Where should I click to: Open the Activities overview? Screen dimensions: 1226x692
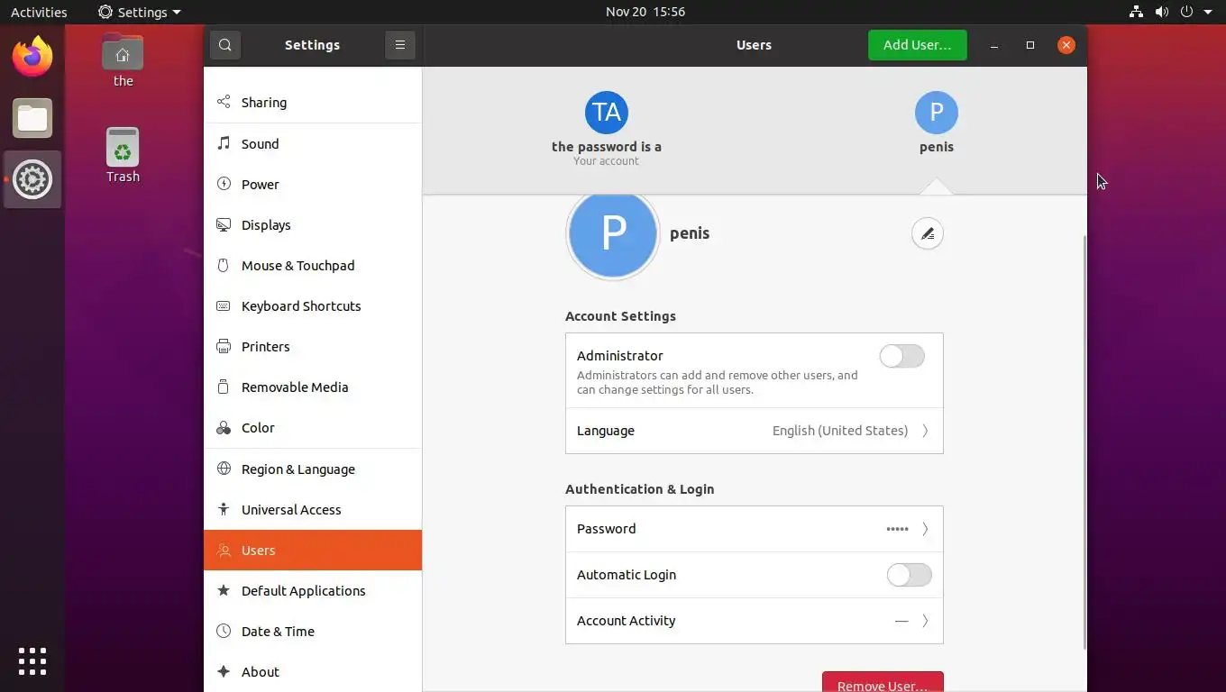pos(39,12)
